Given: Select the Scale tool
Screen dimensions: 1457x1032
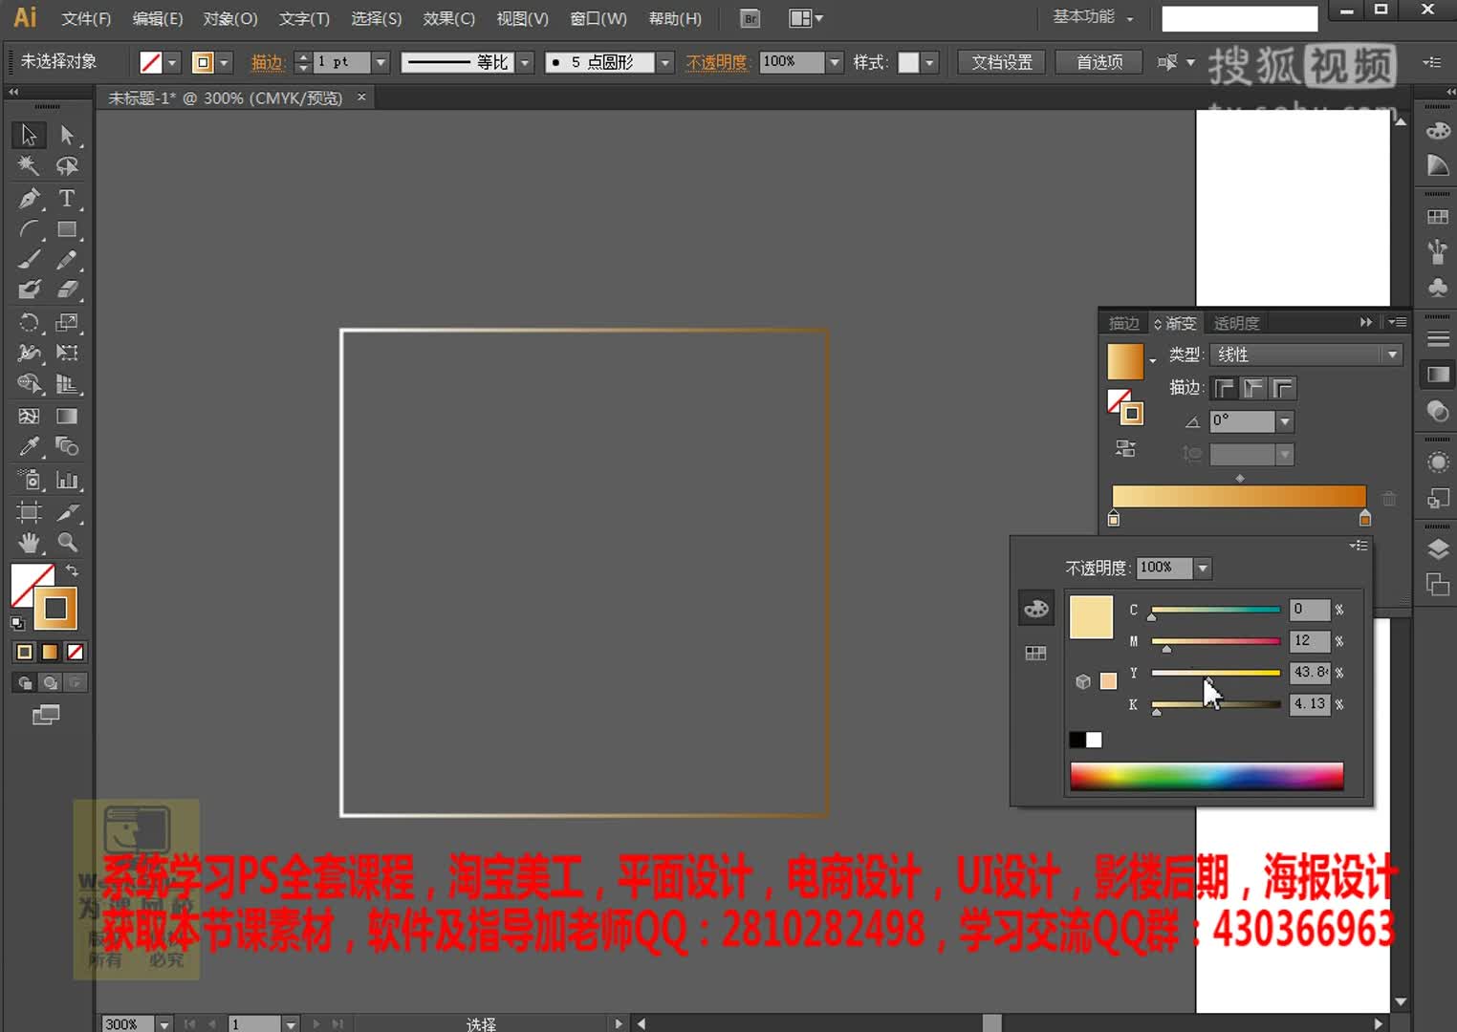Looking at the screenshot, I should click(67, 323).
